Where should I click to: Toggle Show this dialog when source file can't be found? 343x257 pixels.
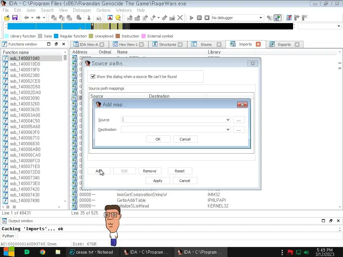(93, 77)
